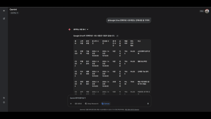Click the user prompt message bubble

(x=128, y=20)
